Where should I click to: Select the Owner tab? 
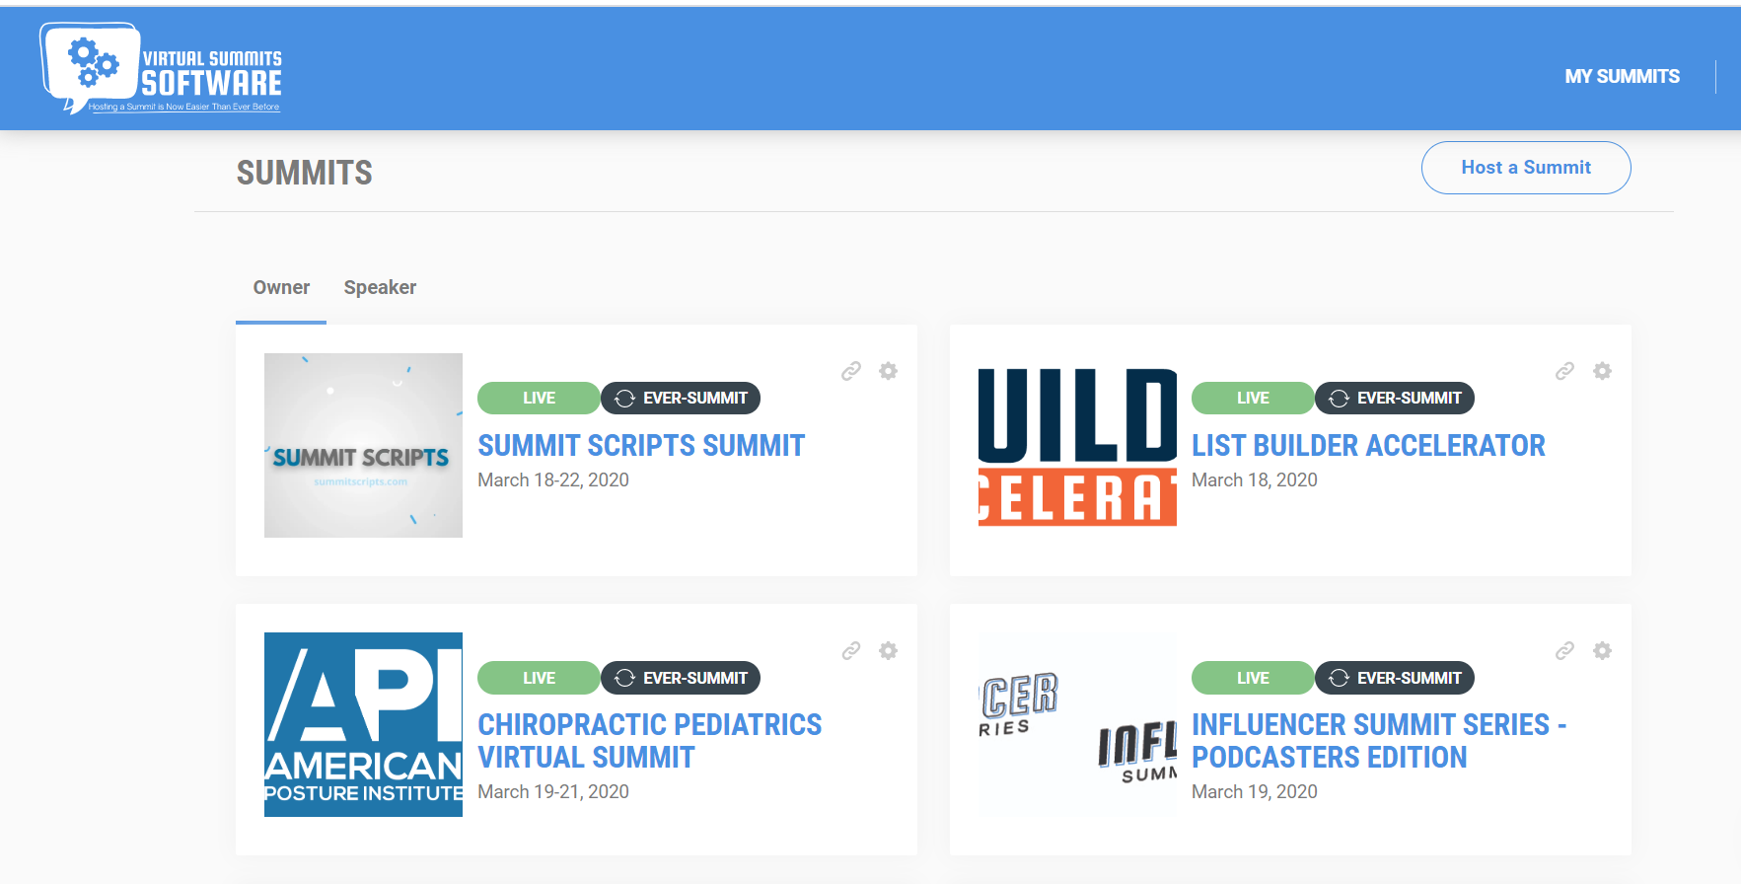pos(281,288)
